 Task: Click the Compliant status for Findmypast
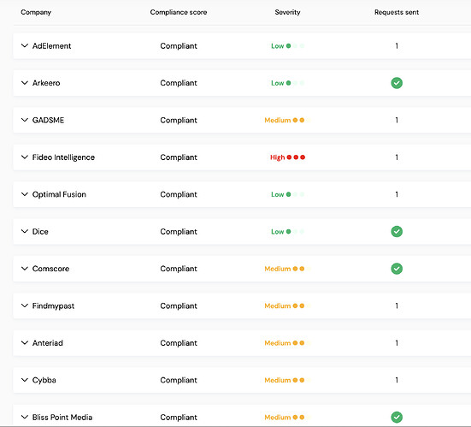coord(179,305)
